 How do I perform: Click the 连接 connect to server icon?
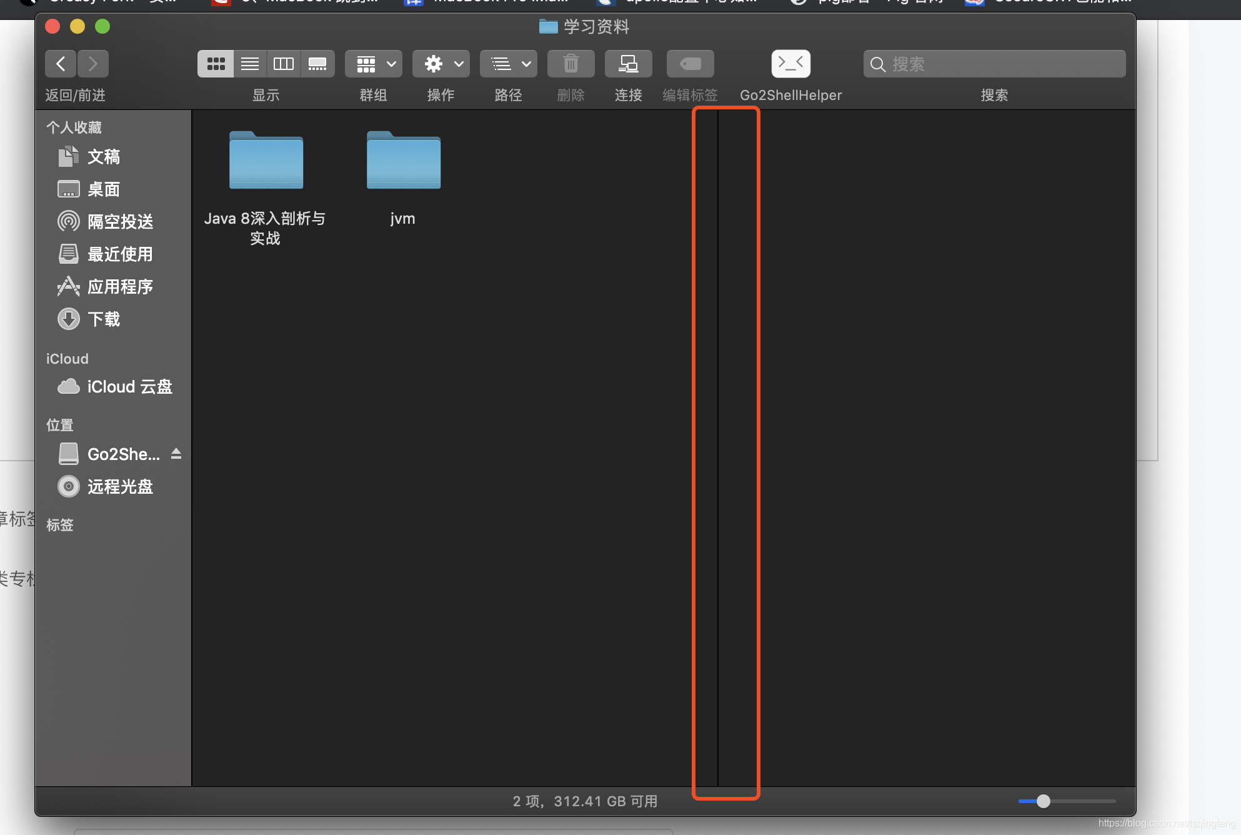[628, 64]
